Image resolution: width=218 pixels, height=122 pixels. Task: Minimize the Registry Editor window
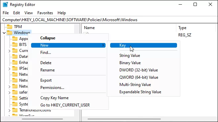[180, 4]
